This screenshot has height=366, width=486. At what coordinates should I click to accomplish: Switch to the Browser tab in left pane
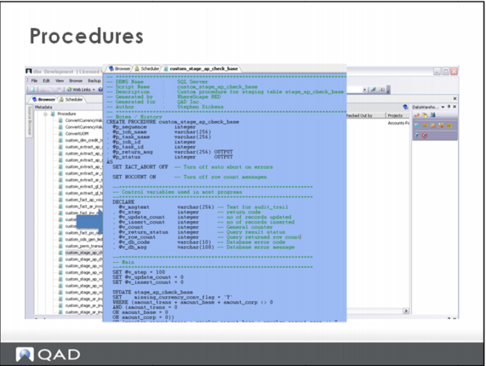(x=43, y=99)
